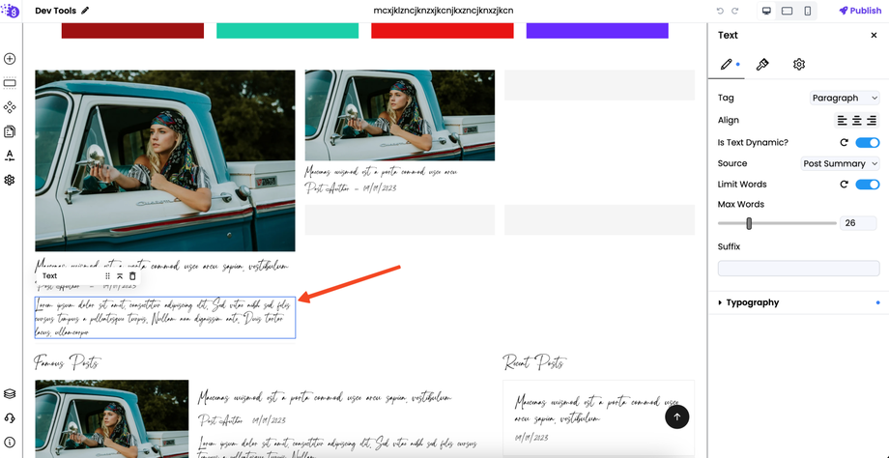
Task: Select the Famous Posts heading
Action: 68,361
